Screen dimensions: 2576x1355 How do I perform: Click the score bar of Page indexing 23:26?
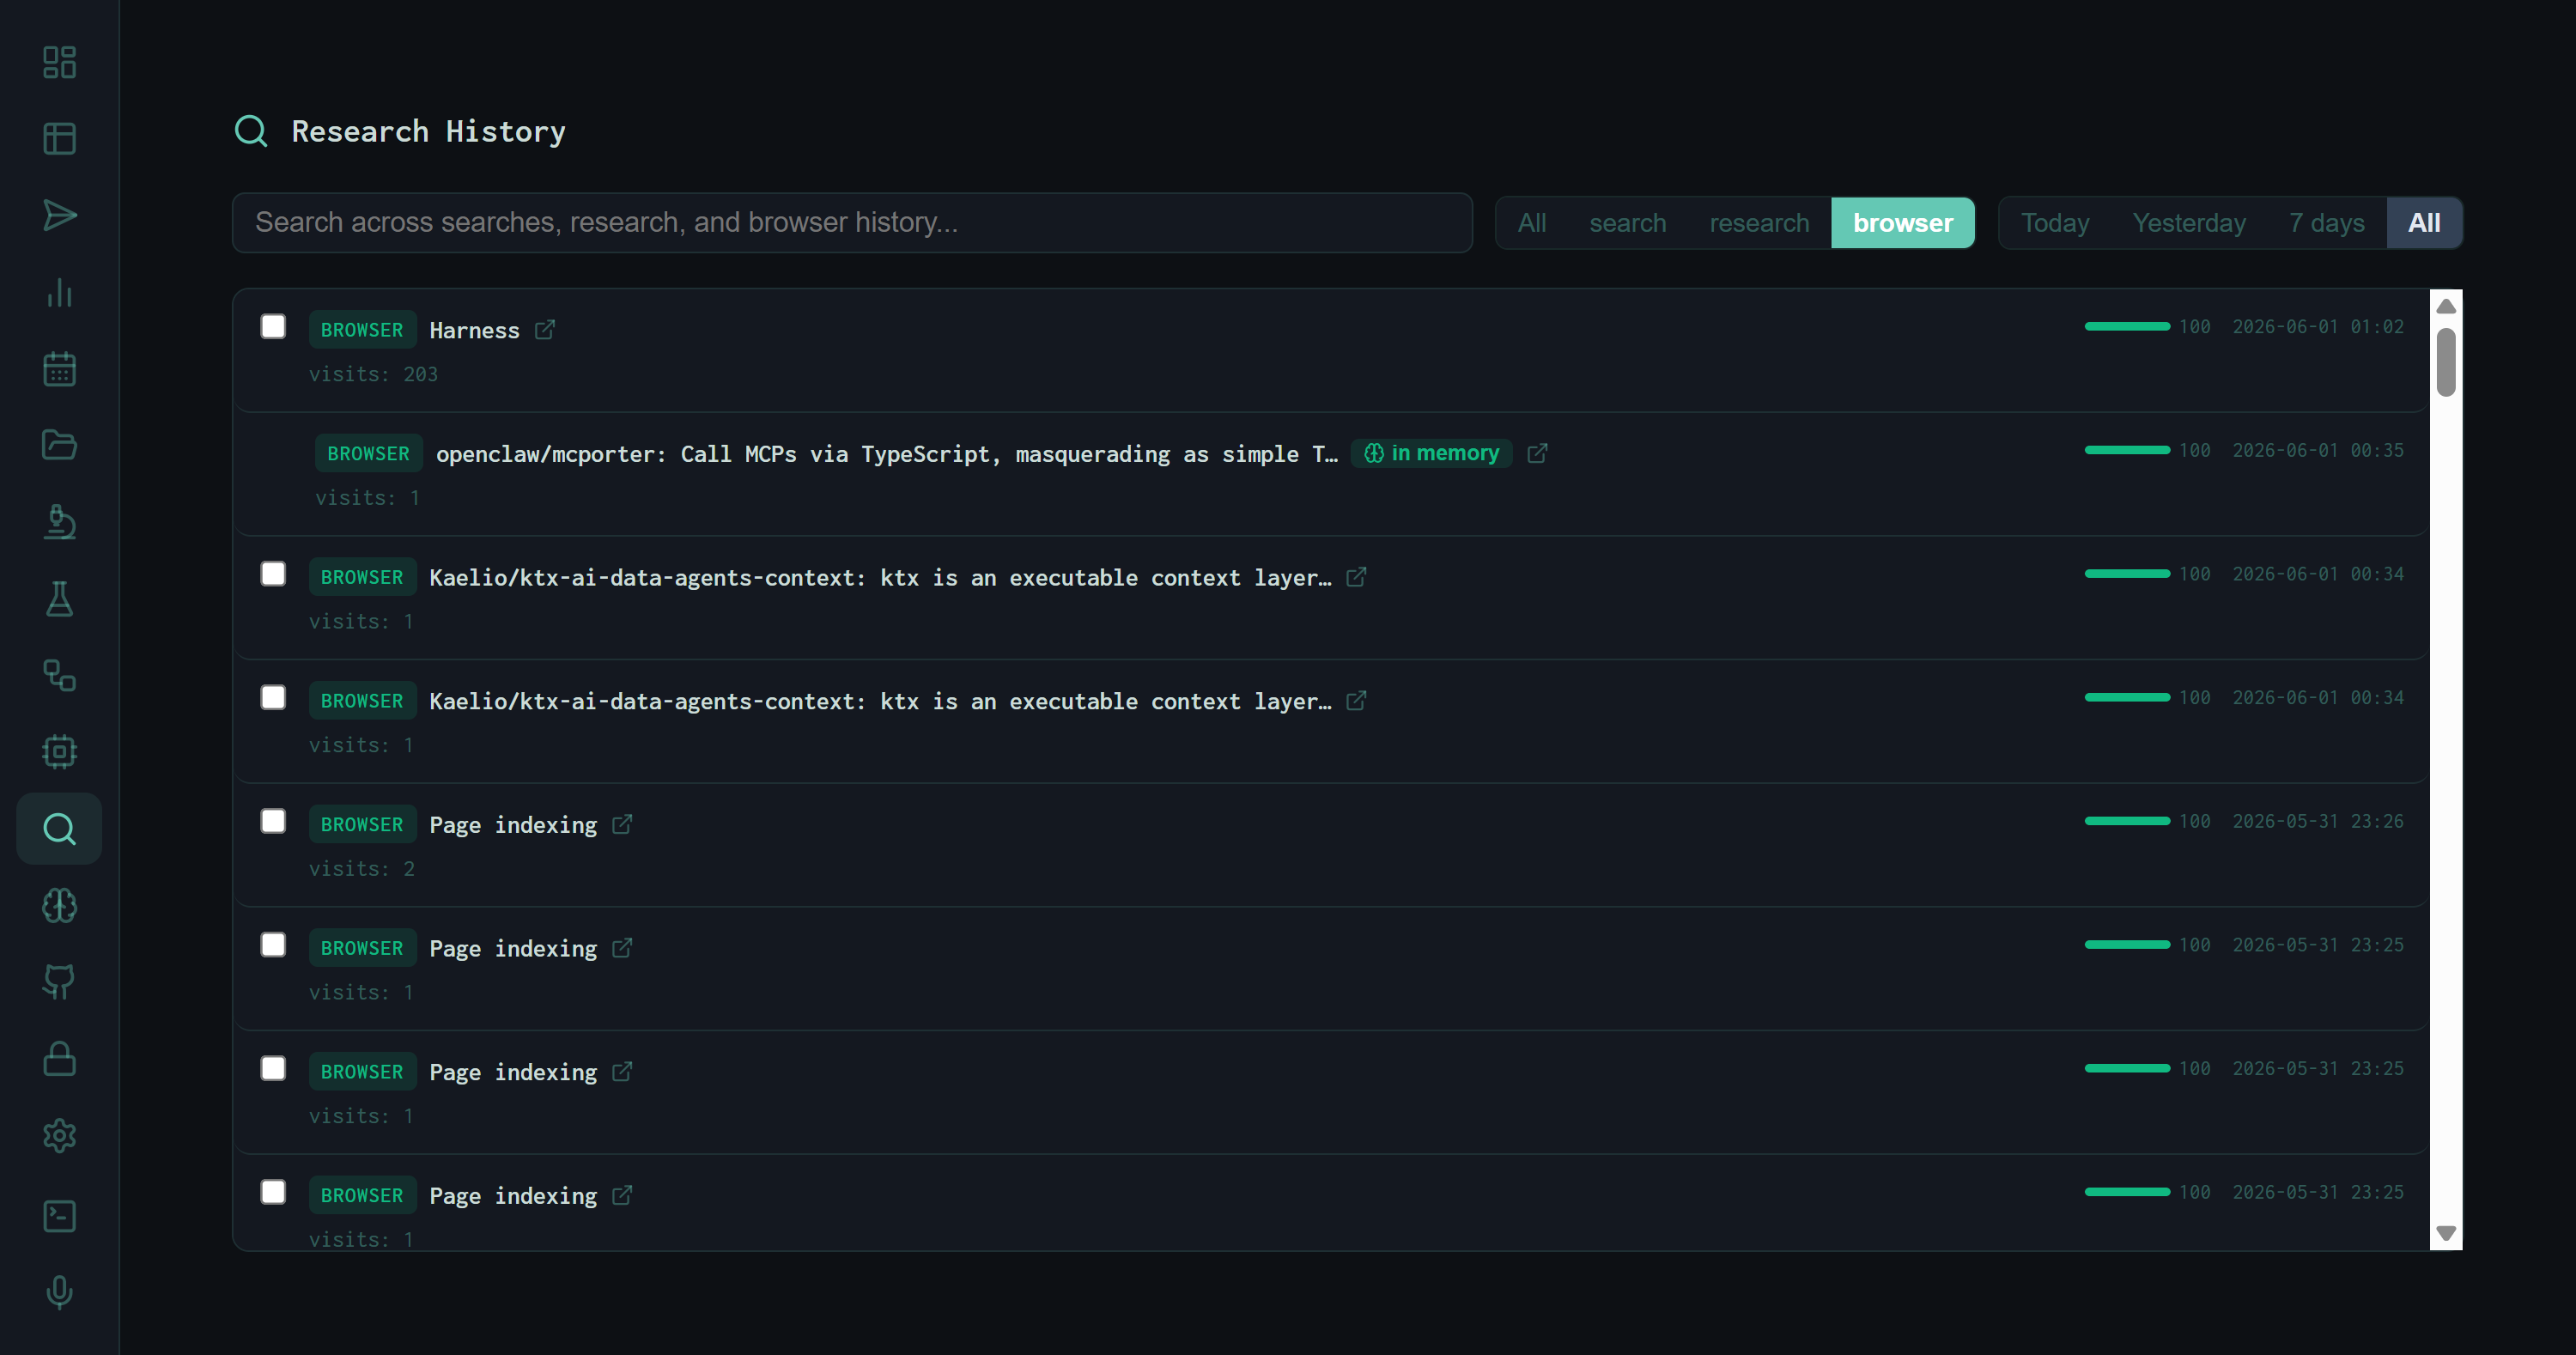coord(2127,821)
